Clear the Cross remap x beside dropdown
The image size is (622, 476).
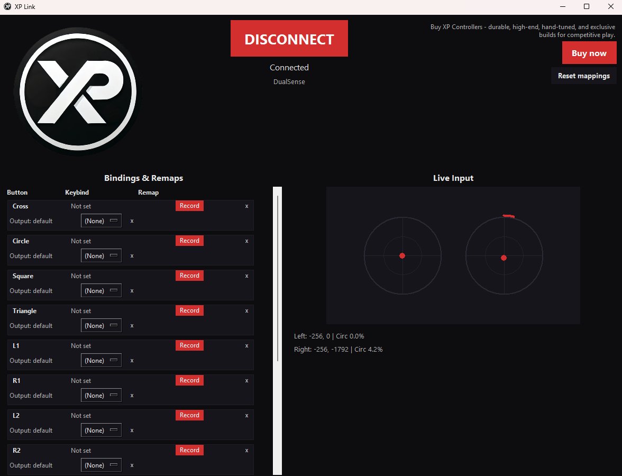132,221
